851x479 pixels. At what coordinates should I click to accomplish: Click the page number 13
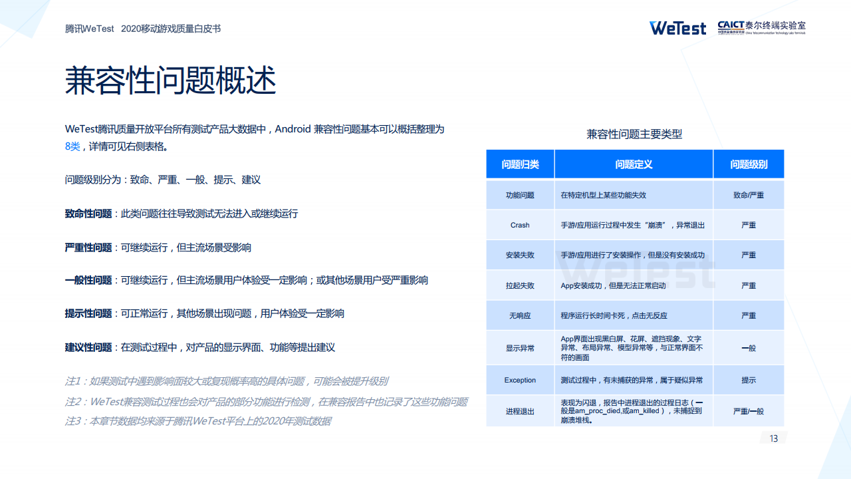coord(773,438)
